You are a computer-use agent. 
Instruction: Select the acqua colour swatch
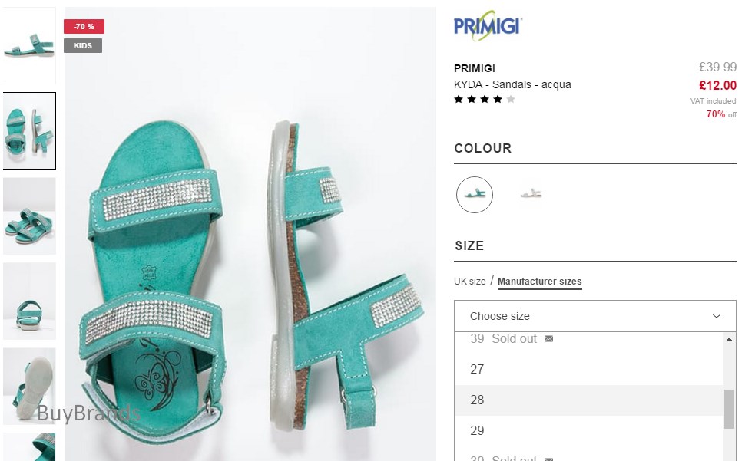474,195
